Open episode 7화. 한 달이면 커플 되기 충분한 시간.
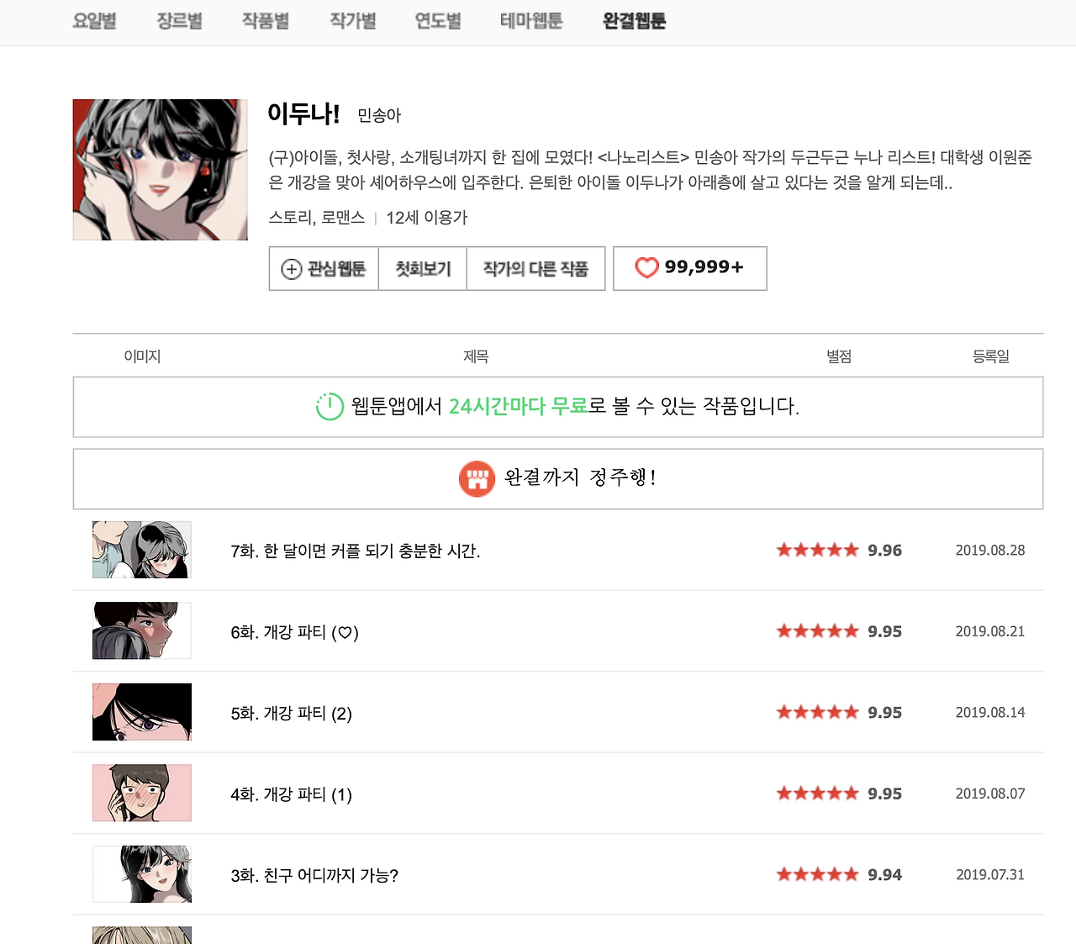 pyautogui.click(x=356, y=551)
